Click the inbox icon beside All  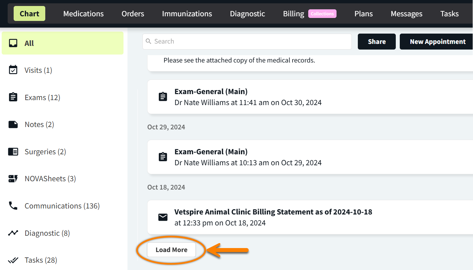coord(13,43)
